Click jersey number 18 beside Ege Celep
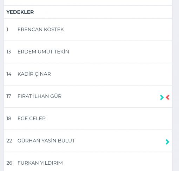This screenshot has width=179, height=171. pyautogui.click(x=9, y=119)
